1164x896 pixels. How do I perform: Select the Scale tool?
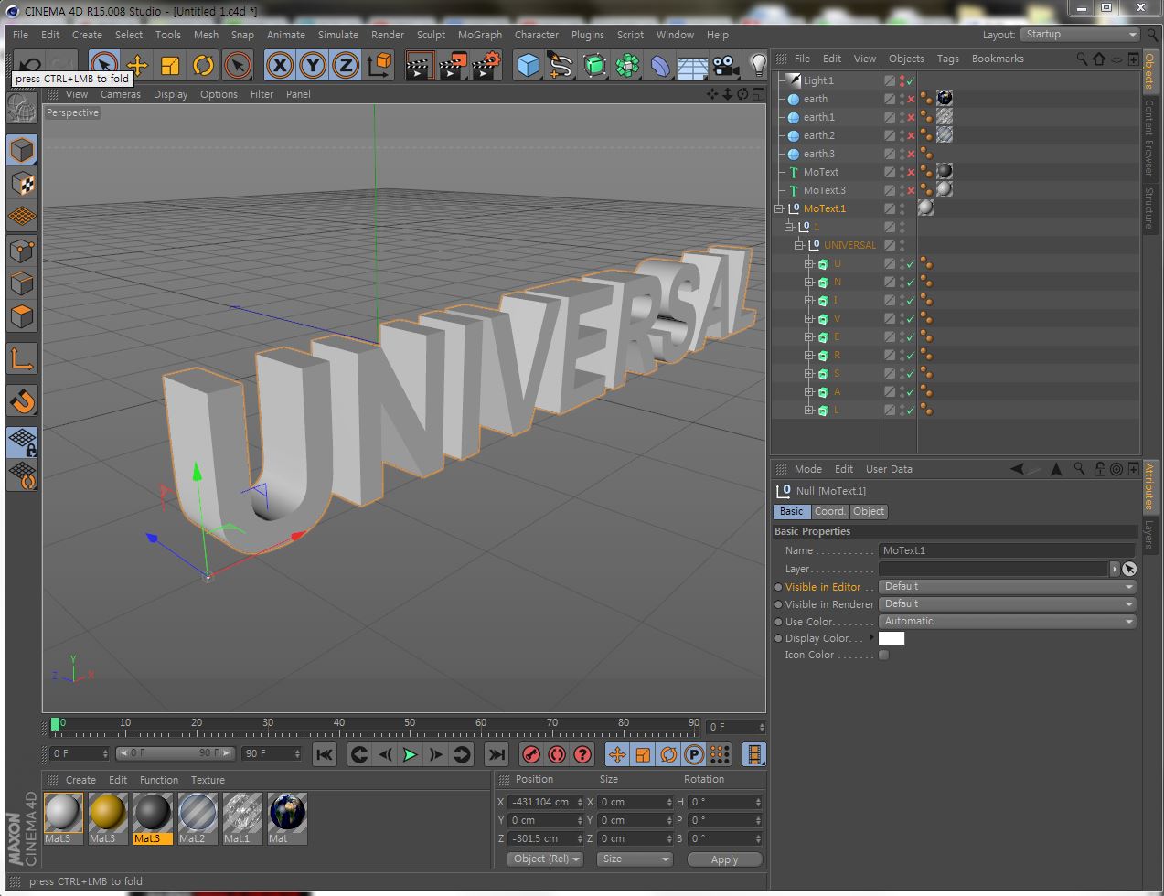tap(170, 65)
